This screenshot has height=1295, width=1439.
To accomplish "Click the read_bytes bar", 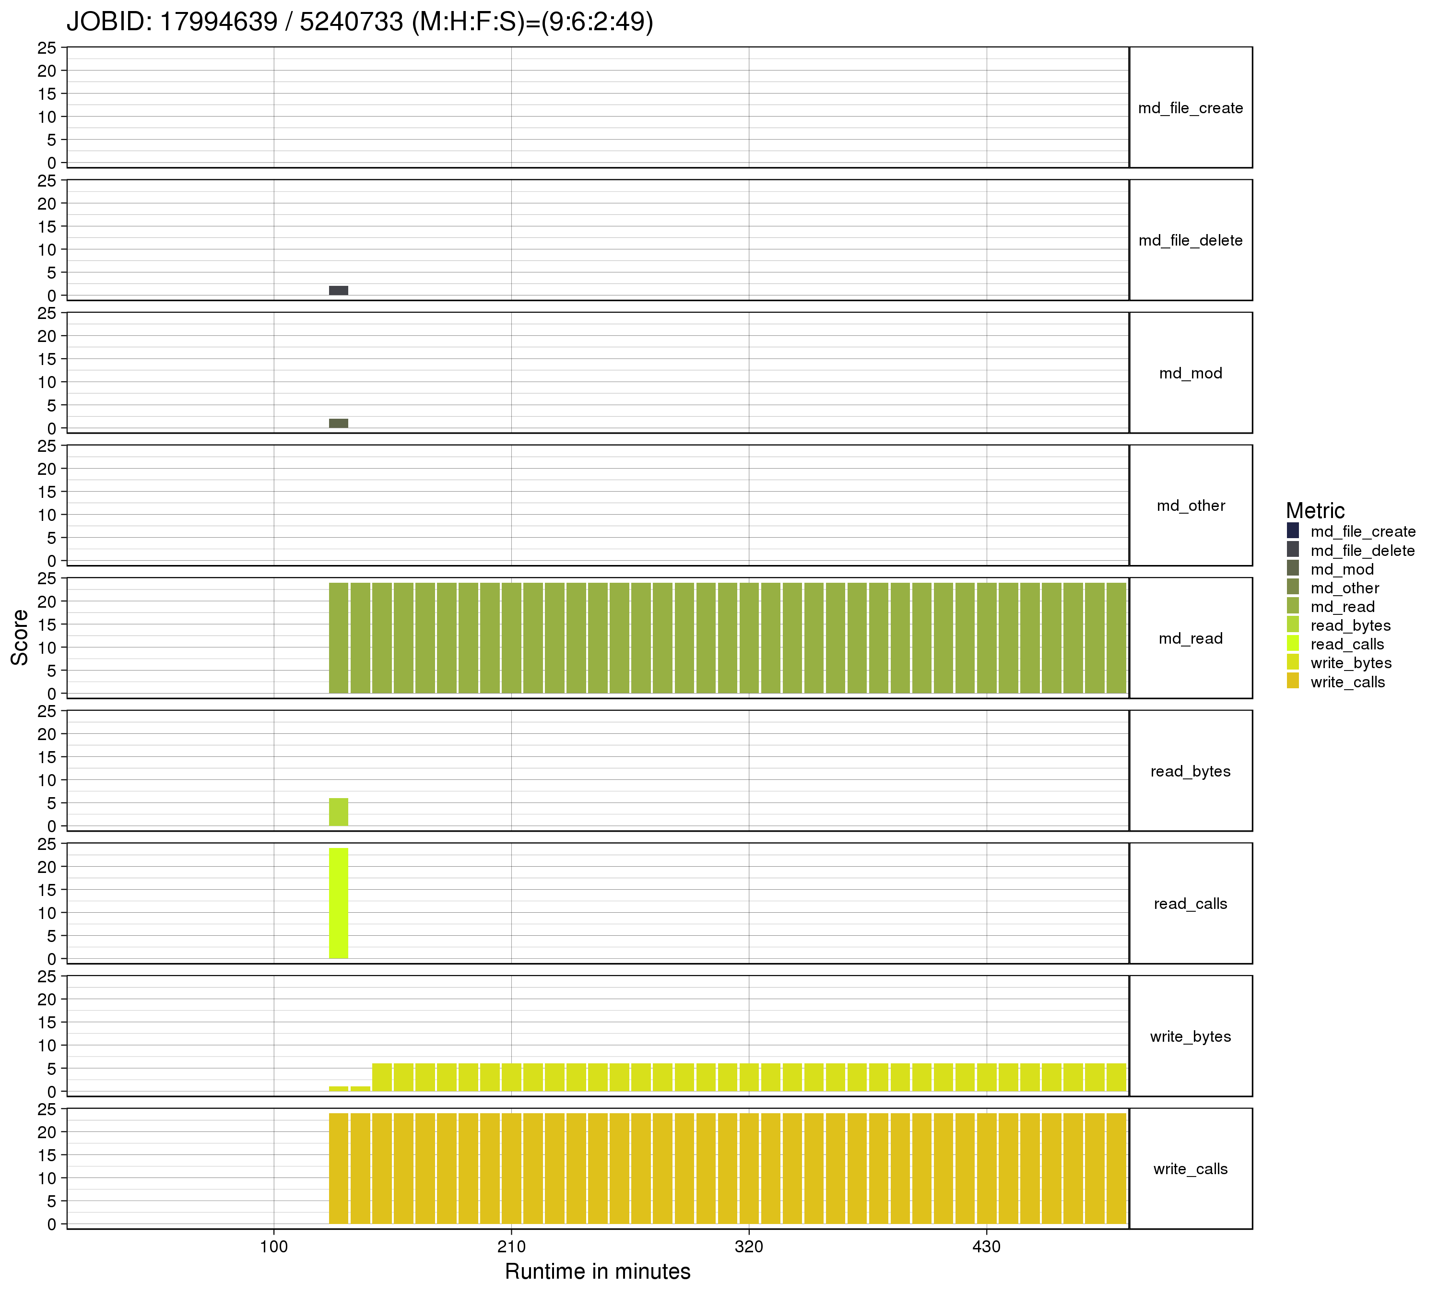I will click(x=338, y=812).
